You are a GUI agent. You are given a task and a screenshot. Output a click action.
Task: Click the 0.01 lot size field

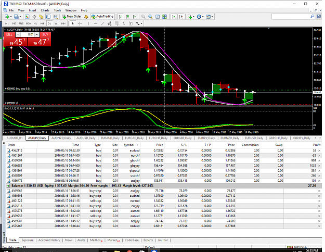tap(28, 34)
